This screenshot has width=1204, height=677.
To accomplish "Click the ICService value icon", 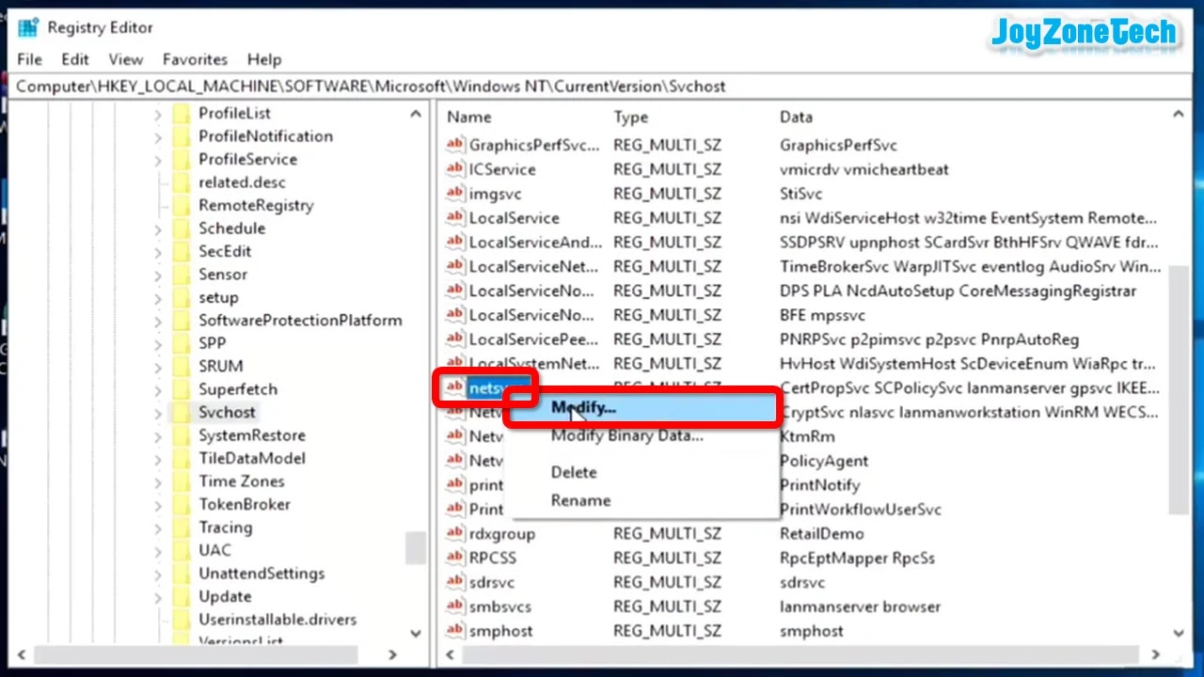I will click(455, 169).
